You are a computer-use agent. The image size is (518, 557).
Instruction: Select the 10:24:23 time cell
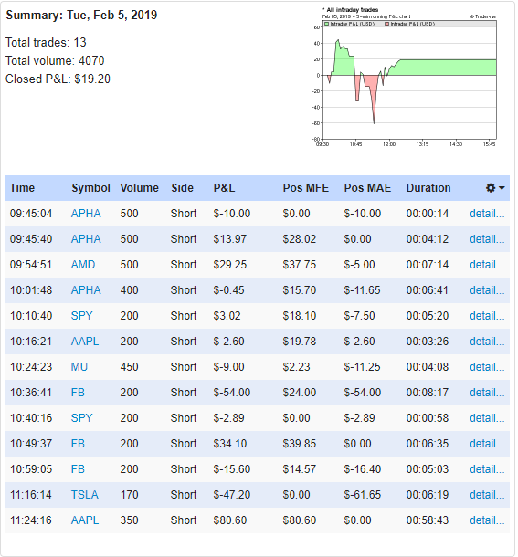pyautogui.click(x=31, y=367)
